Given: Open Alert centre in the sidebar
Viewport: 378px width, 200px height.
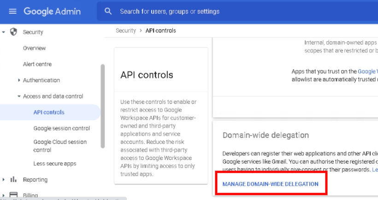Looking at the screenshot, I should point(37,64).
